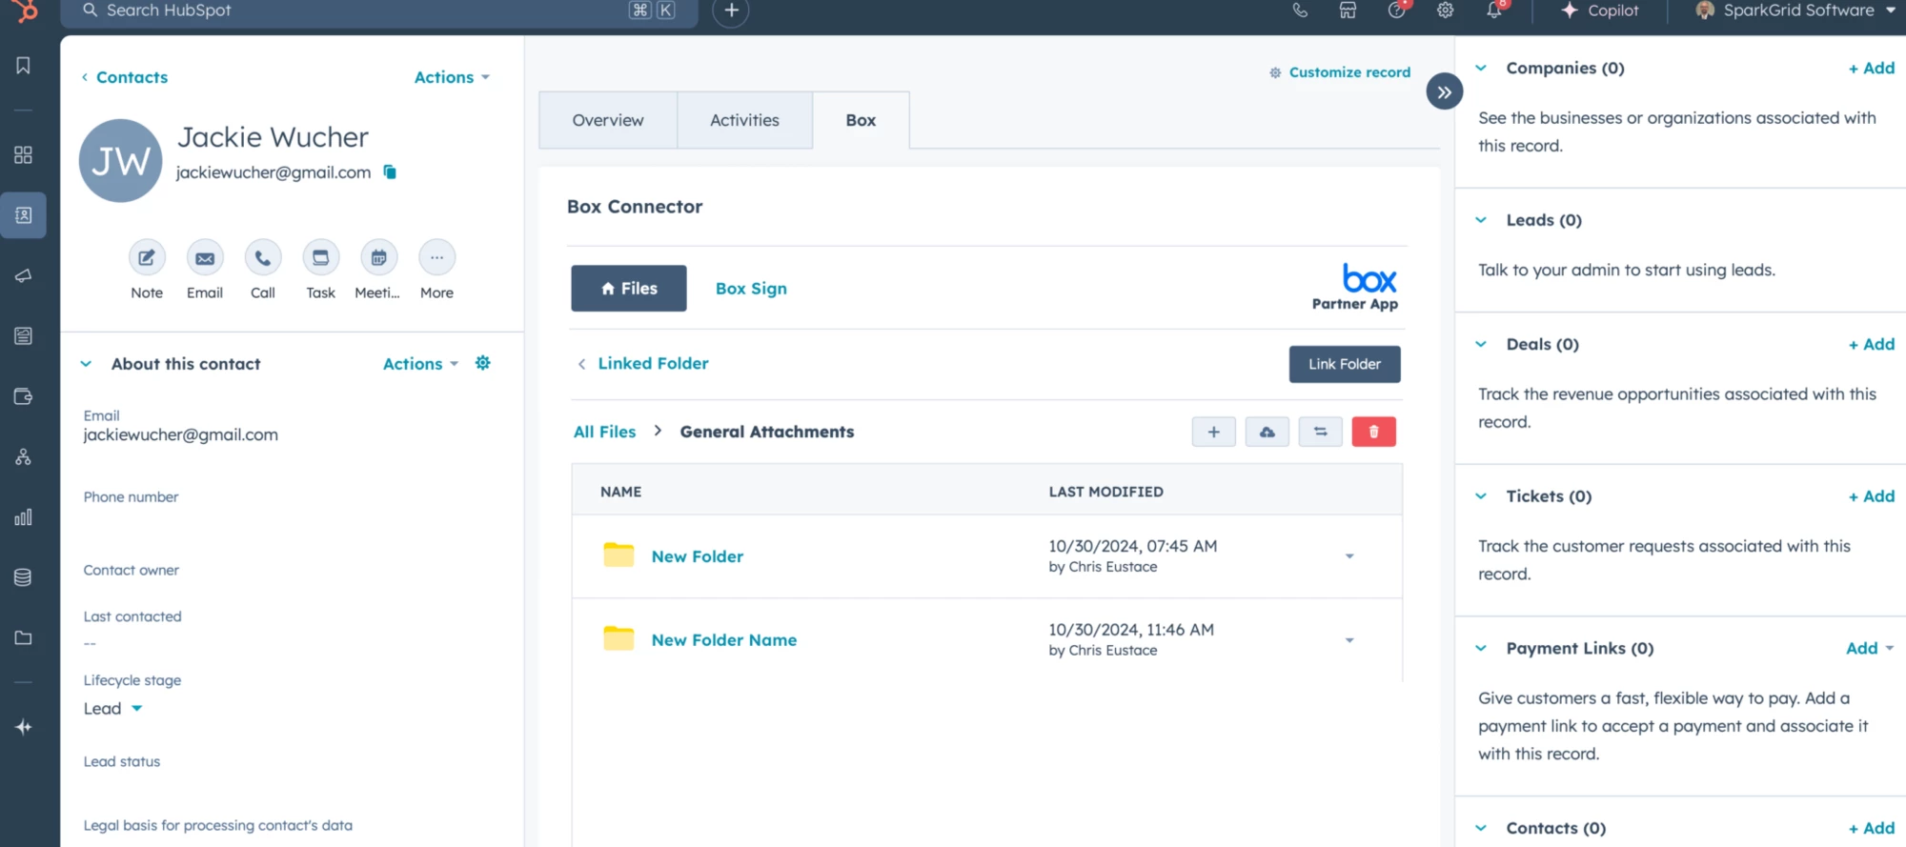
Task: Collapse the right sidebar with double chevron
Action: click(1445, 92)
